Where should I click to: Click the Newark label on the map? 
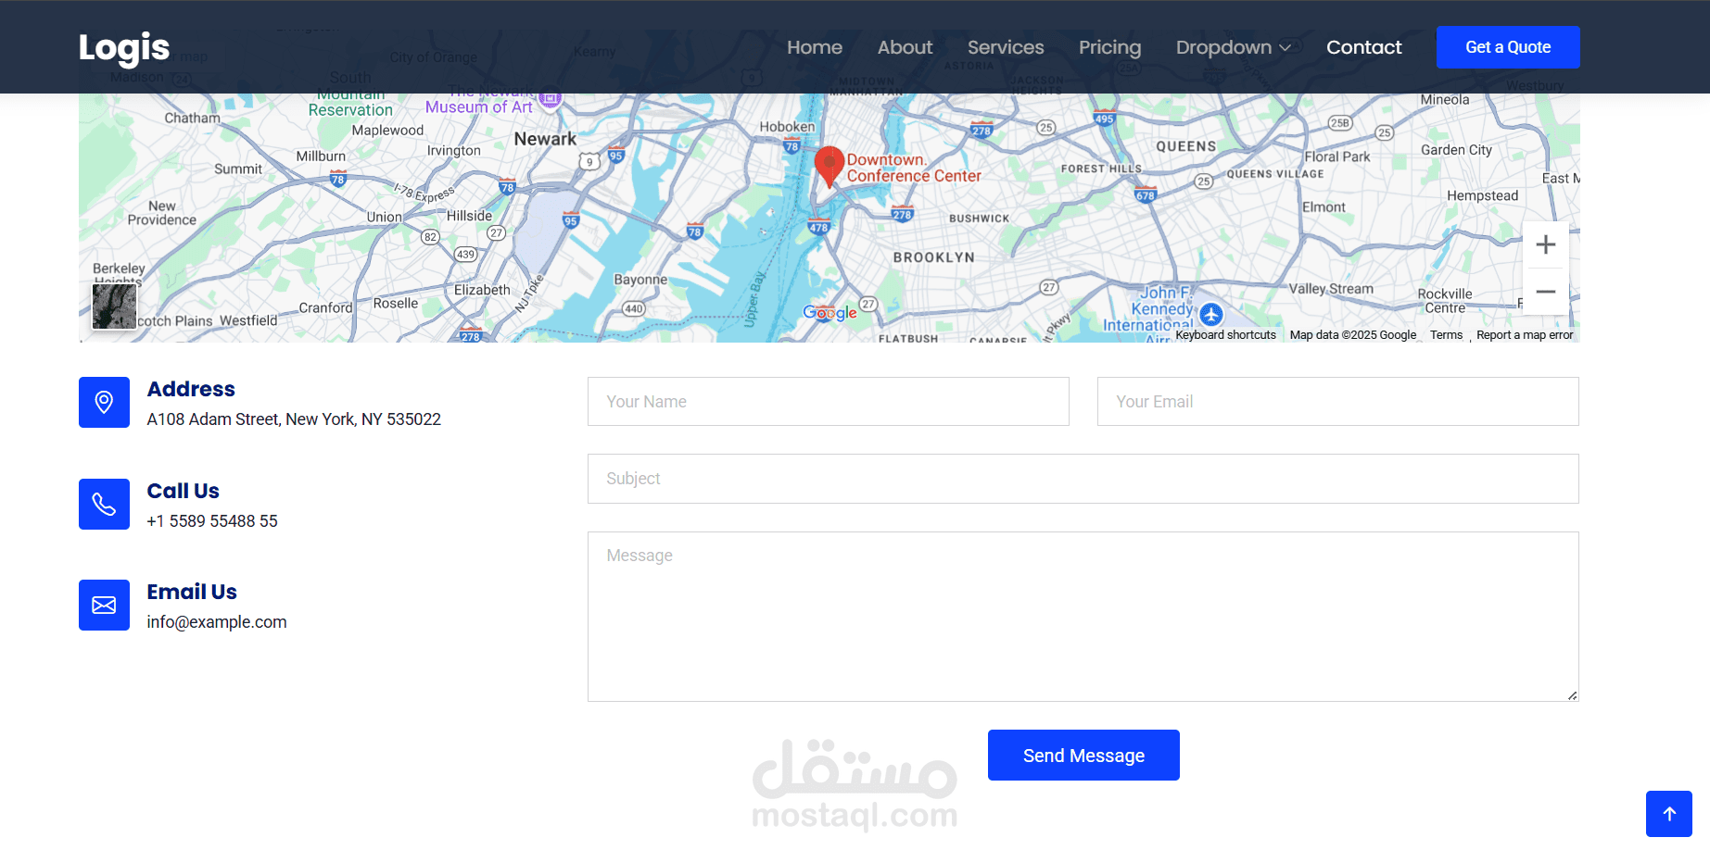click(x=545, y=139)
